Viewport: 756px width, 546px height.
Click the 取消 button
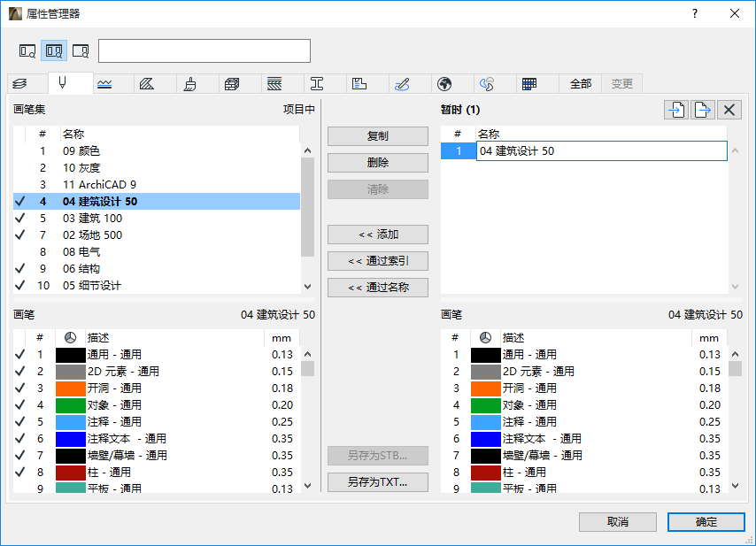tap(618, 522)
